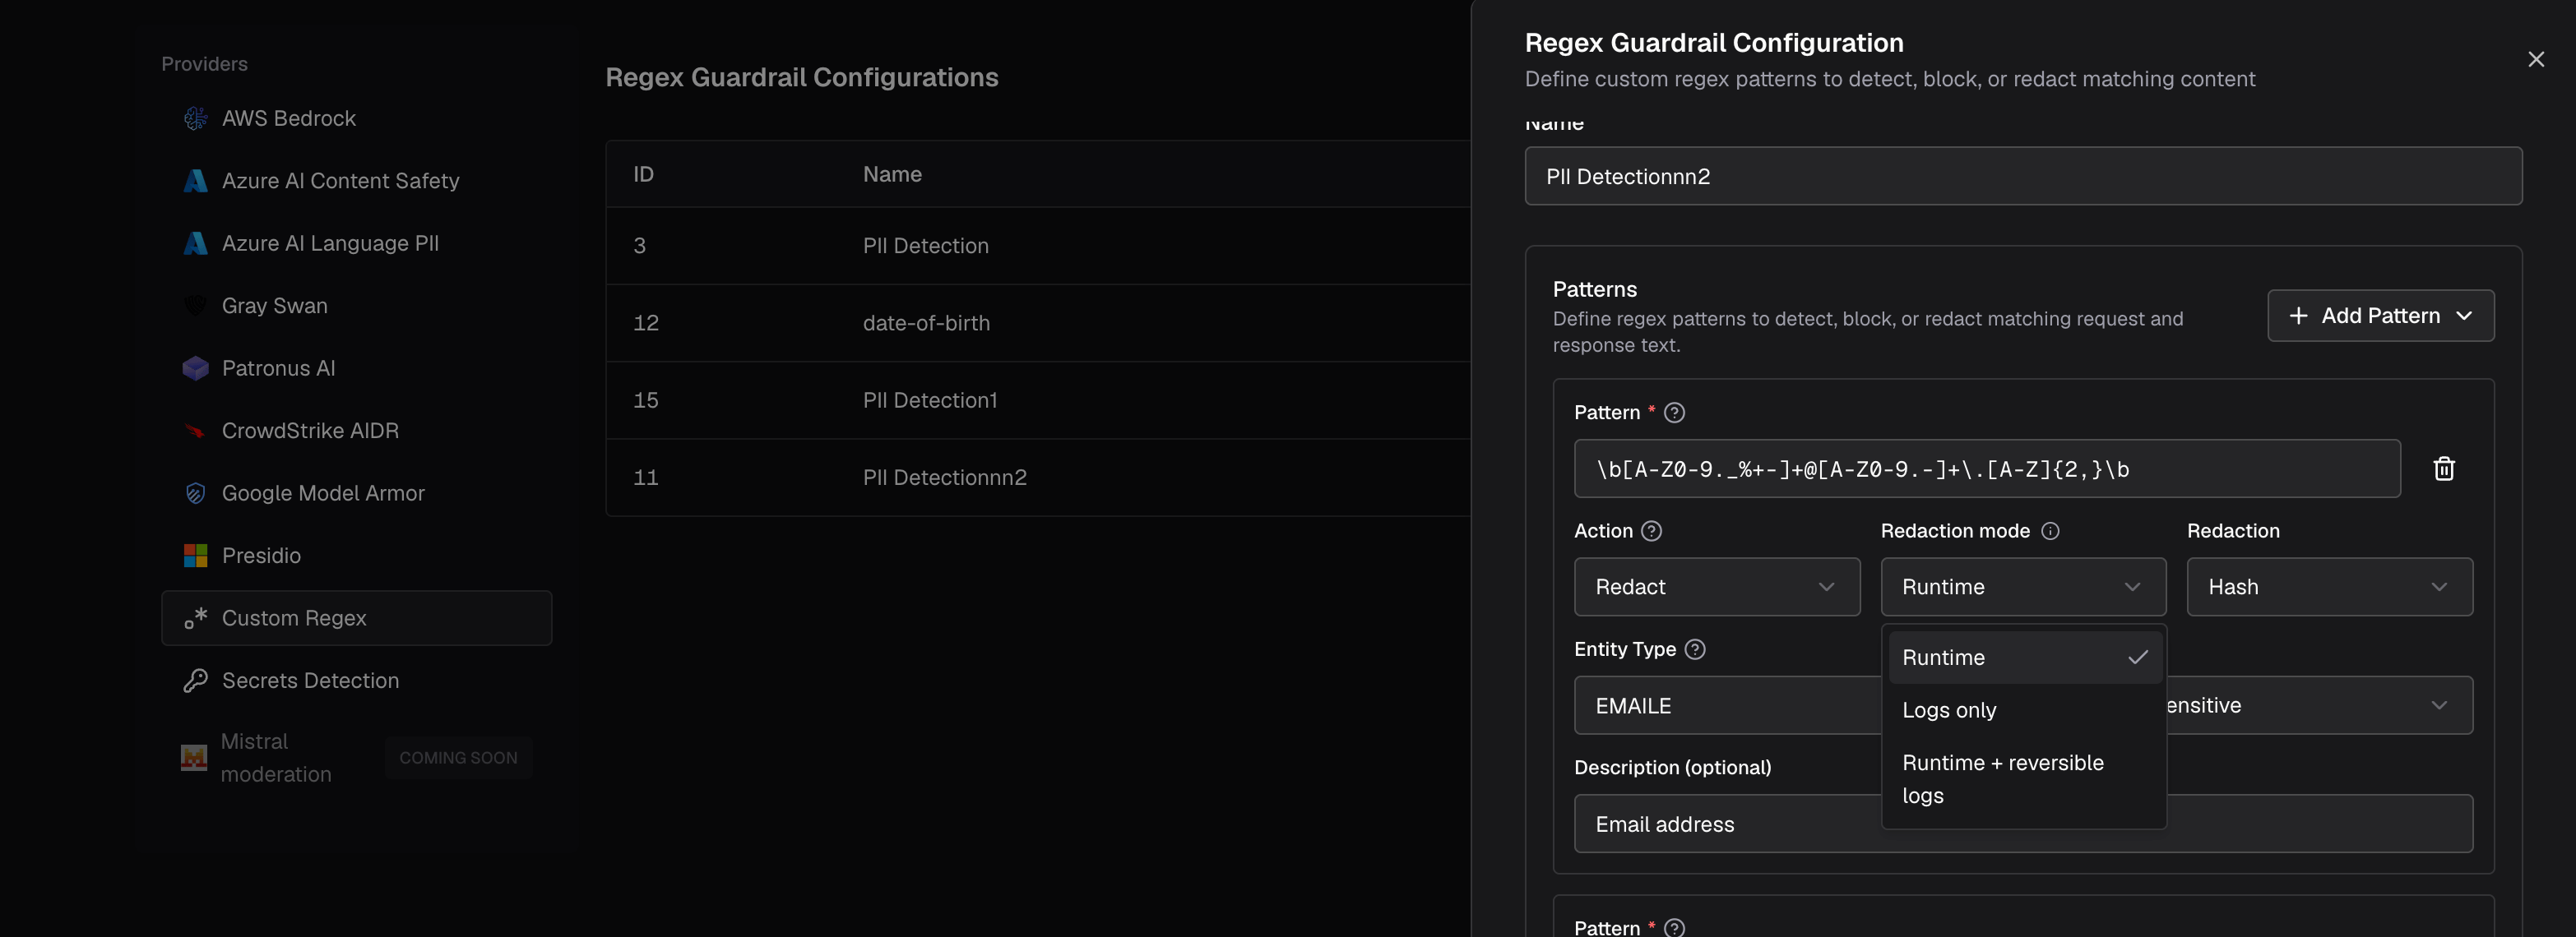The width and height of the screenshot is (2576, 937).
Task: Open the AWS Bedrock provider
Action: click(356, 118)
